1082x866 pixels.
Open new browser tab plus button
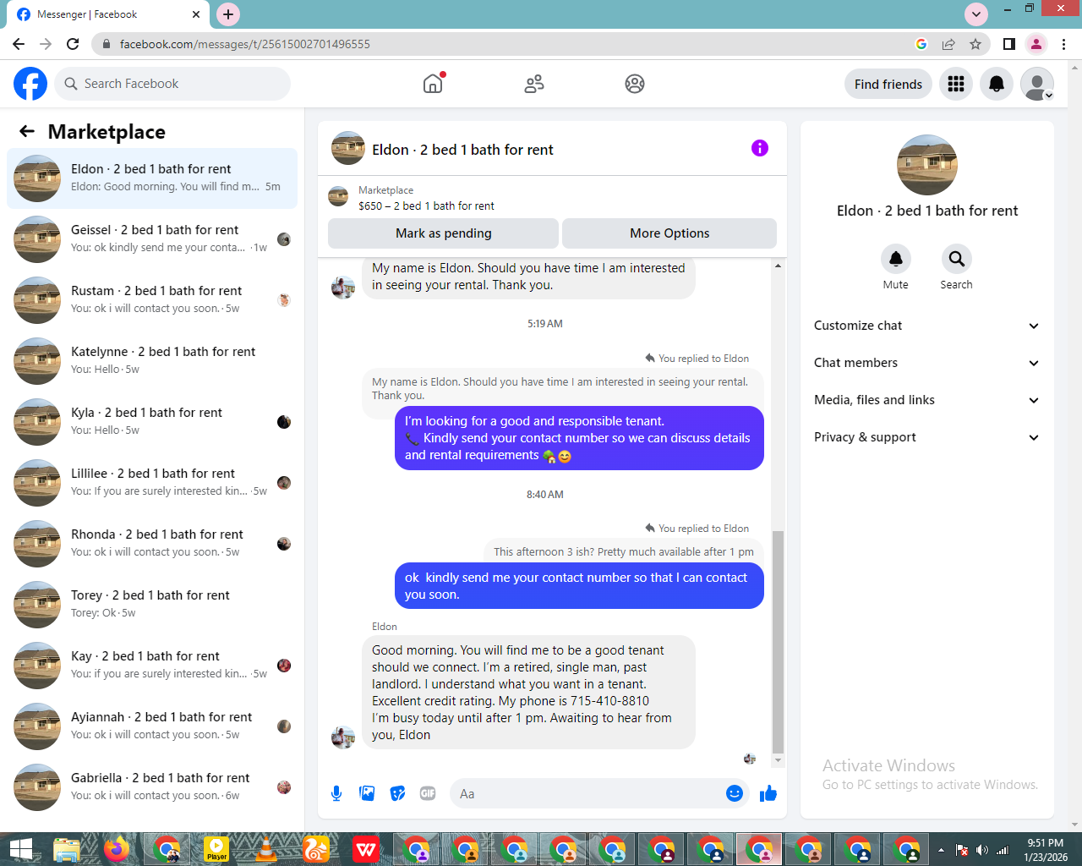pyautogui.click(x=228, y=14)
